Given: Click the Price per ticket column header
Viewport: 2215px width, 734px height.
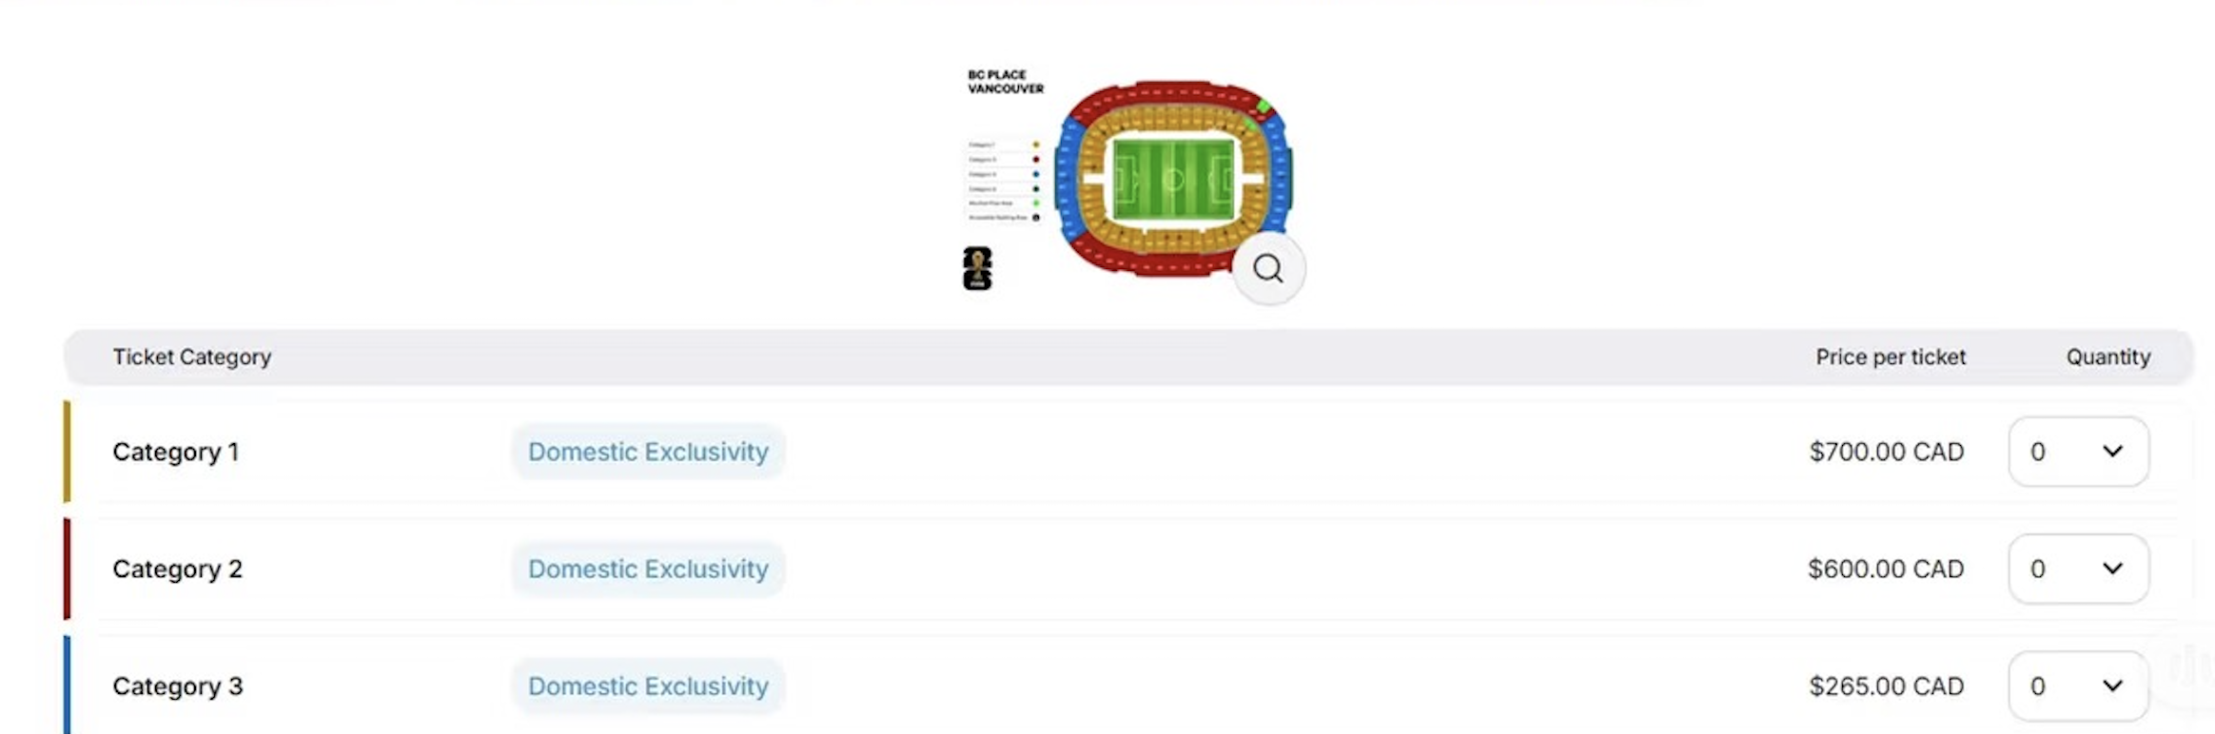Looking at the screenshot, I should 1890,357.
